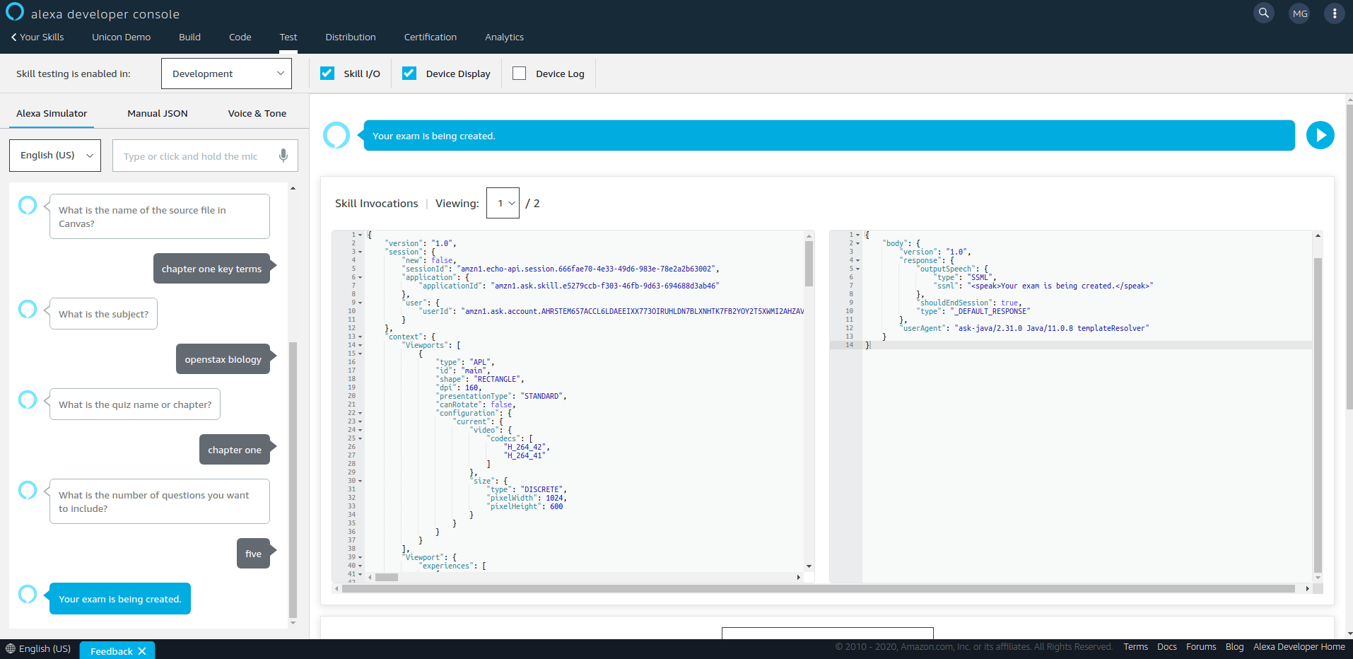Click the bottom skill panel horizontal scrollbar
The image size is (1353, 659).
[818, 588]
